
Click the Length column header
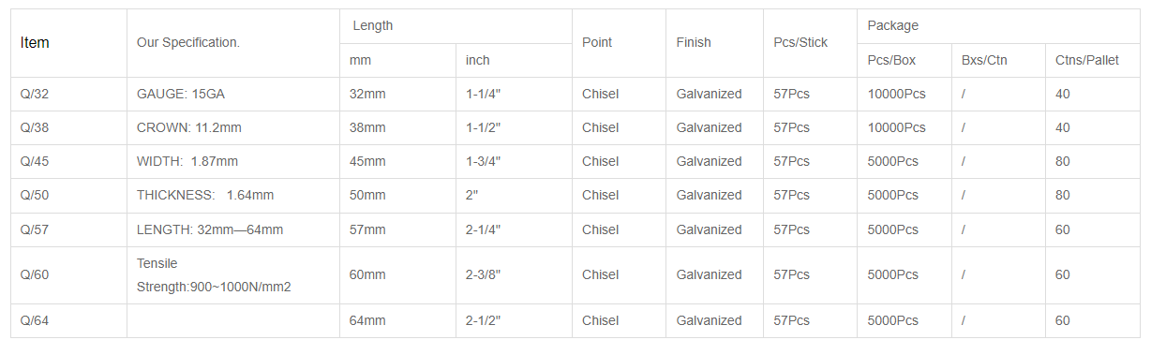click(x=456, y=26)
